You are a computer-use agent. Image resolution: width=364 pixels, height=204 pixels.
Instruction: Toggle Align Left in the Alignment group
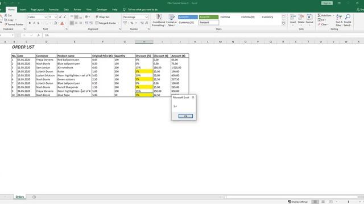click(x=72, y=23)
